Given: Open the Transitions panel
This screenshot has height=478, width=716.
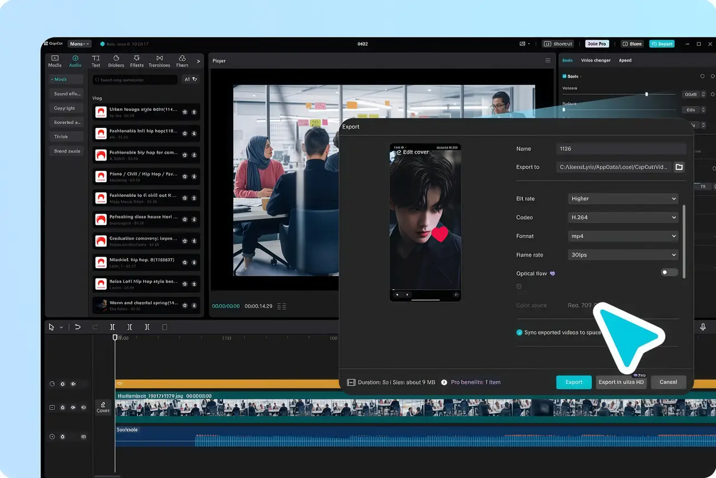Looking at the screenshot, I should 159,61.
